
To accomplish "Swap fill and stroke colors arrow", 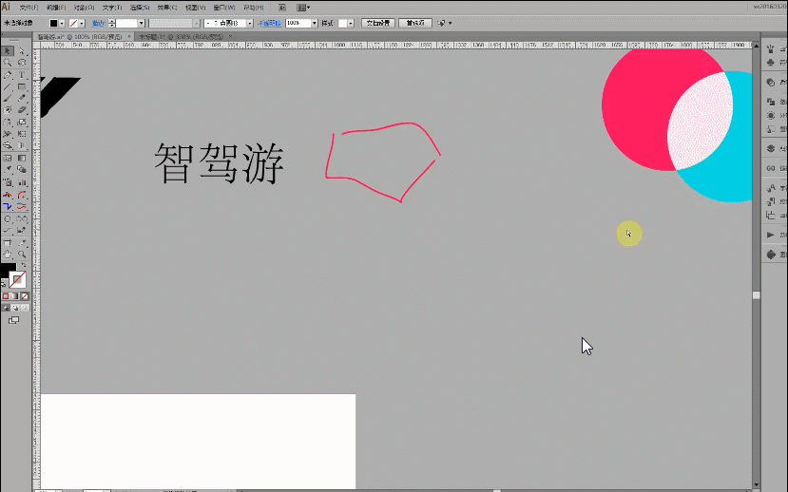I will point(23,266).
